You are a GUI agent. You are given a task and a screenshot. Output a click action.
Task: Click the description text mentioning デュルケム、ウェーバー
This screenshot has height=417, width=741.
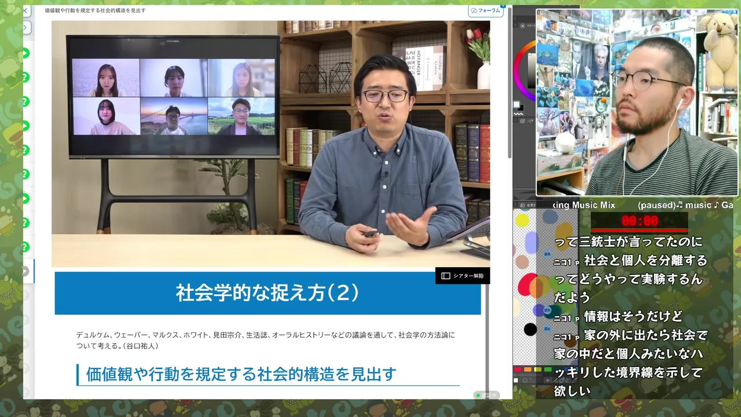pos(265,340)
